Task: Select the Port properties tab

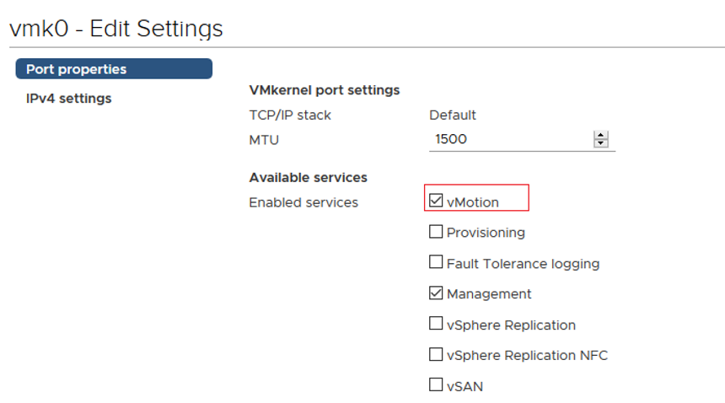Action: [114, 69]
